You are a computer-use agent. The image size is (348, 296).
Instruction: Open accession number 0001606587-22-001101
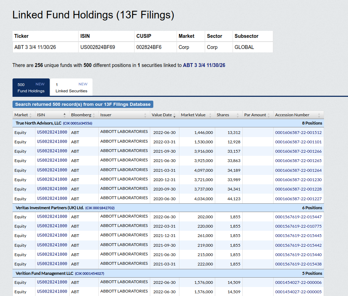[x=298, y=142]
